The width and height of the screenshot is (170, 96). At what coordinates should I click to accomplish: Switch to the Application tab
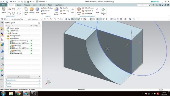click(59, 5)
